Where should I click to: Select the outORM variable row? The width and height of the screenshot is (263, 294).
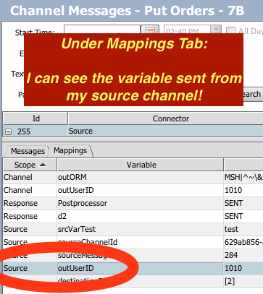click(133, 178)
